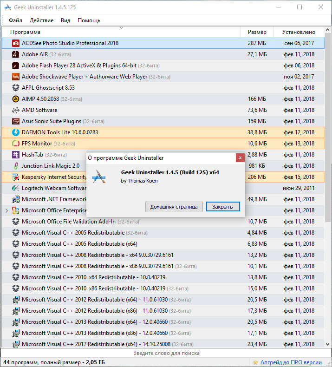Viewport: 332px width, 367px height.
Task: Click the Закрыть button in About dialog
Action: (x=223, y=207)
